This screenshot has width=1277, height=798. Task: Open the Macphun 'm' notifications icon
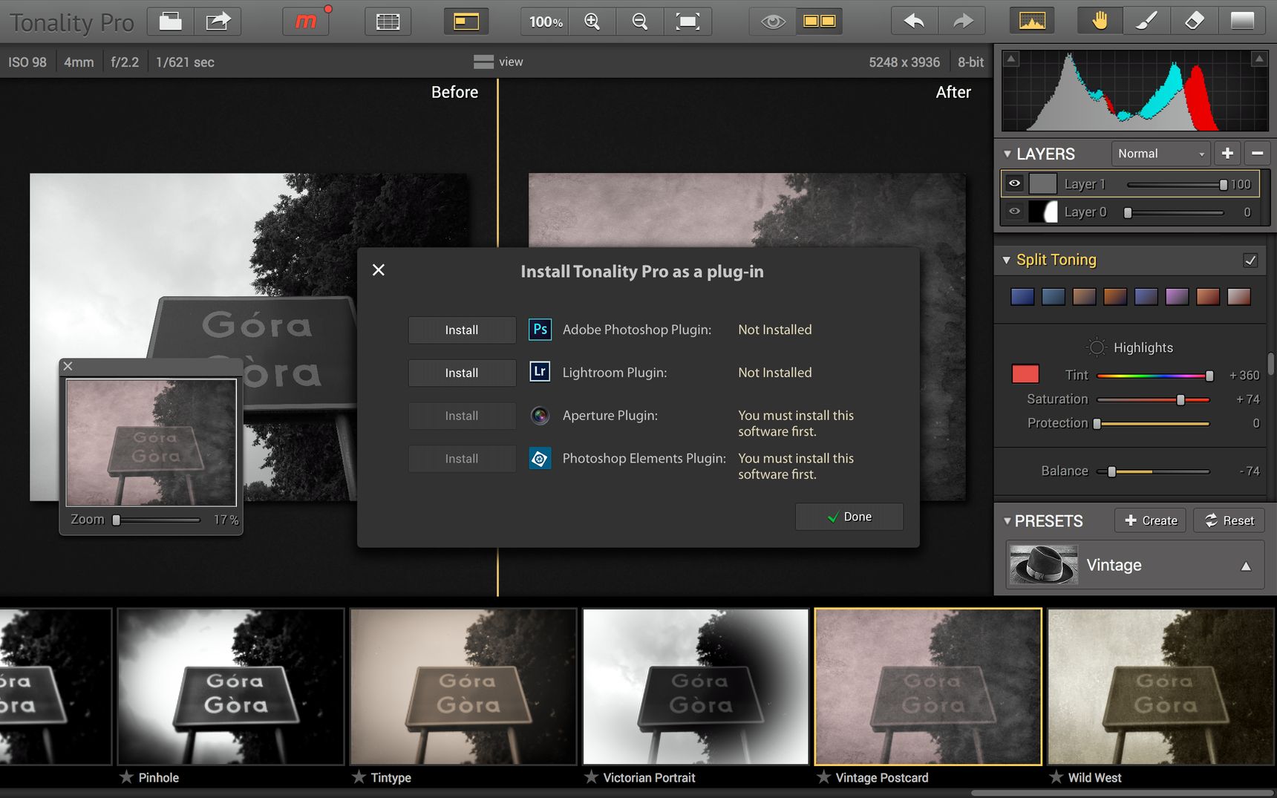(306, 22)
